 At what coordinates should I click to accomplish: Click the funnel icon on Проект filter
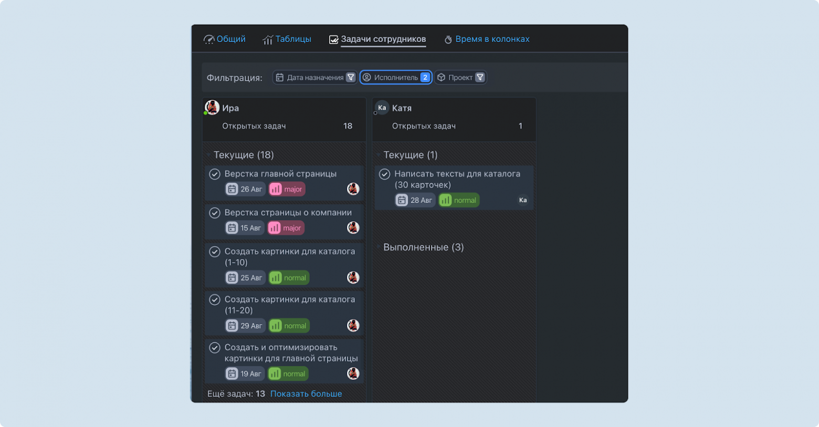tap(480, 78)
